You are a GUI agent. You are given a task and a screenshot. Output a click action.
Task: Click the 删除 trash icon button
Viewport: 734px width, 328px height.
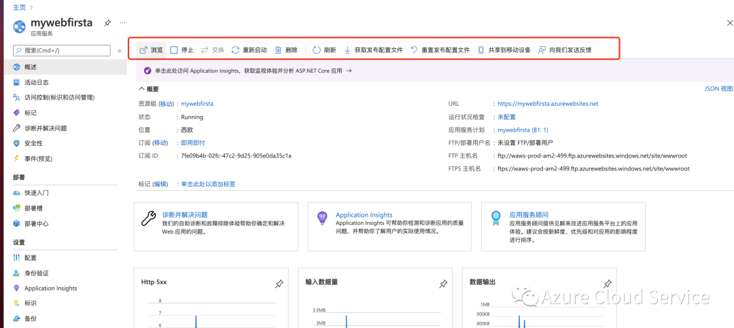point(286,50)
